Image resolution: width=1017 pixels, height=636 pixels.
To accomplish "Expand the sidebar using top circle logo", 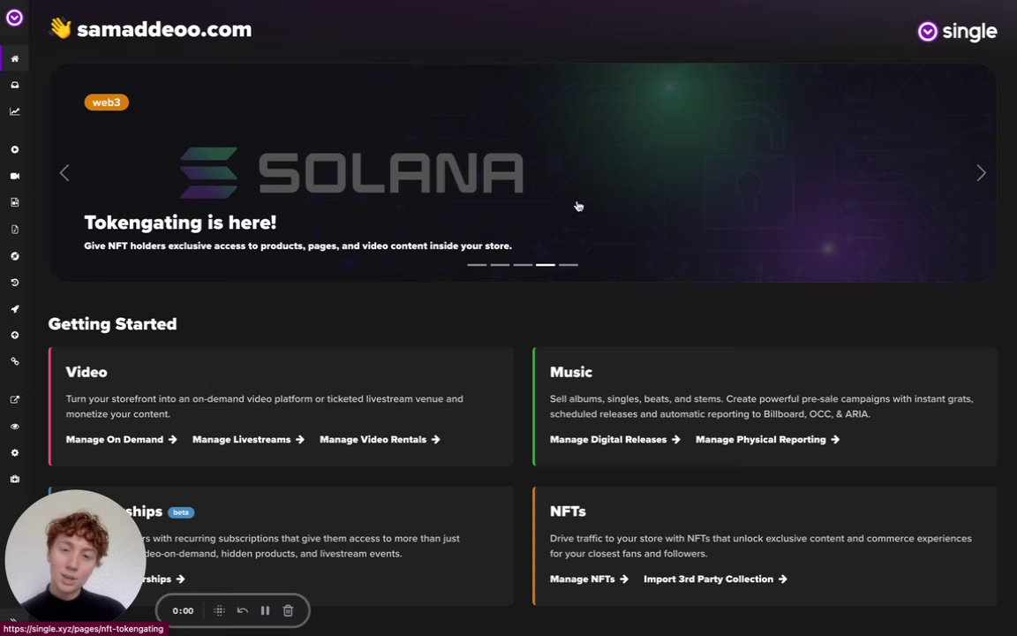I will coord(14,18).
